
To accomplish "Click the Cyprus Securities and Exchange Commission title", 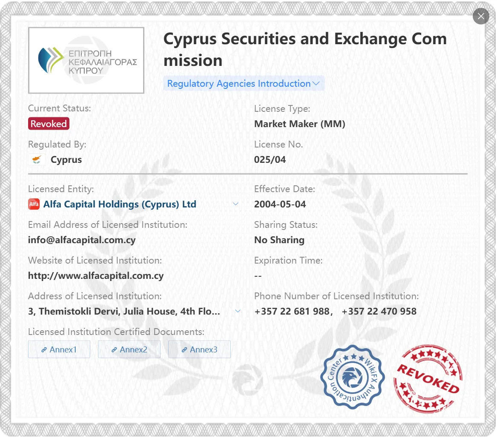I will (305, 49).
